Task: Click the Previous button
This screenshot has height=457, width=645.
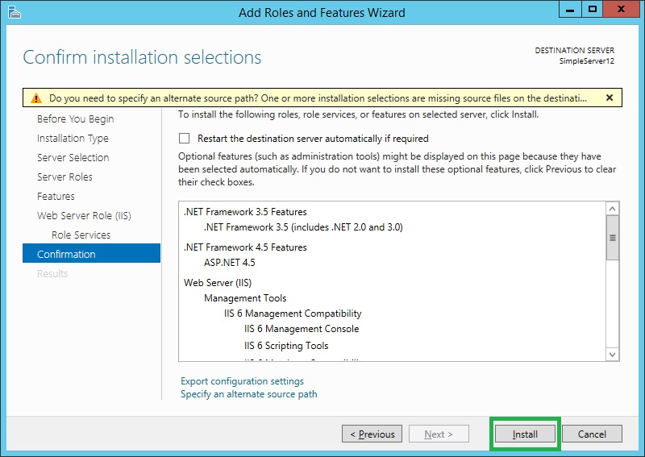Action: click(x=372, y=434)
